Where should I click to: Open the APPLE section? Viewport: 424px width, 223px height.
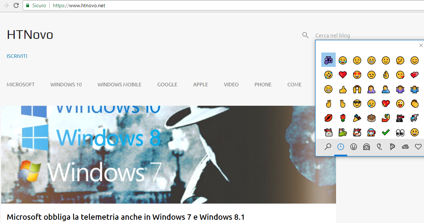point(201,85)
